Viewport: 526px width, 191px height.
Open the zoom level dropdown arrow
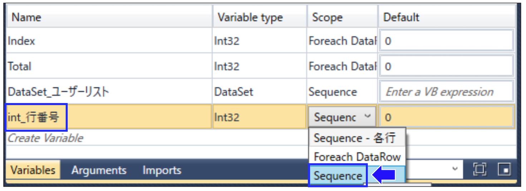pyautogui.click(x=455, y=169)
